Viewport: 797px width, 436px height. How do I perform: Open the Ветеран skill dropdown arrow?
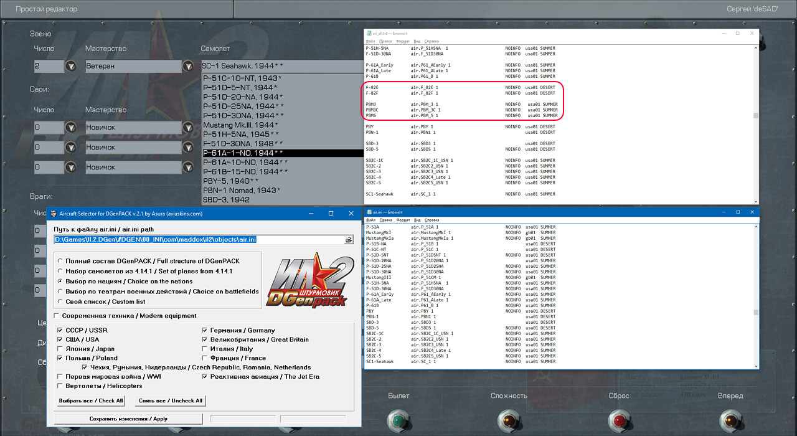click(188, 66)
